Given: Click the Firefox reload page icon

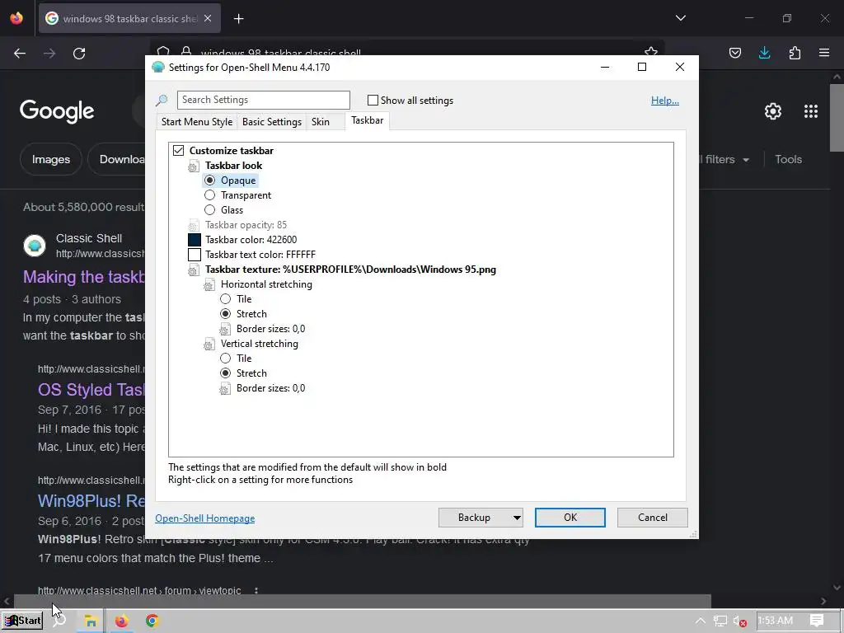Looking at the screenshot, I should click(x=79, y=54).
